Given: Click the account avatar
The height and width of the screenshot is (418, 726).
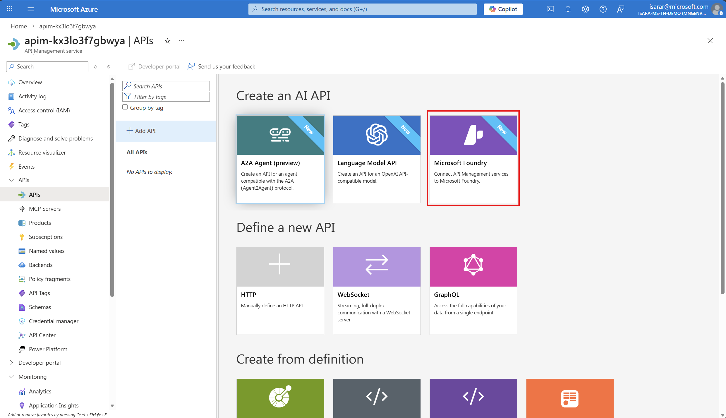Looking at the screenshot, I should pos(717,9).
